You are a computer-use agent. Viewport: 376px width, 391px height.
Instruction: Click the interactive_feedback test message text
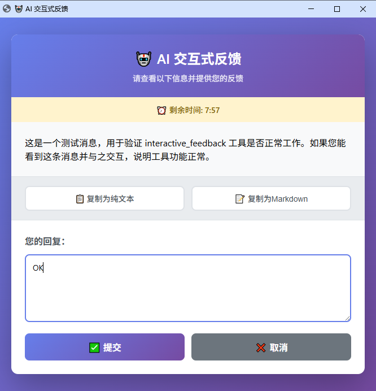(x=185, y=150)
